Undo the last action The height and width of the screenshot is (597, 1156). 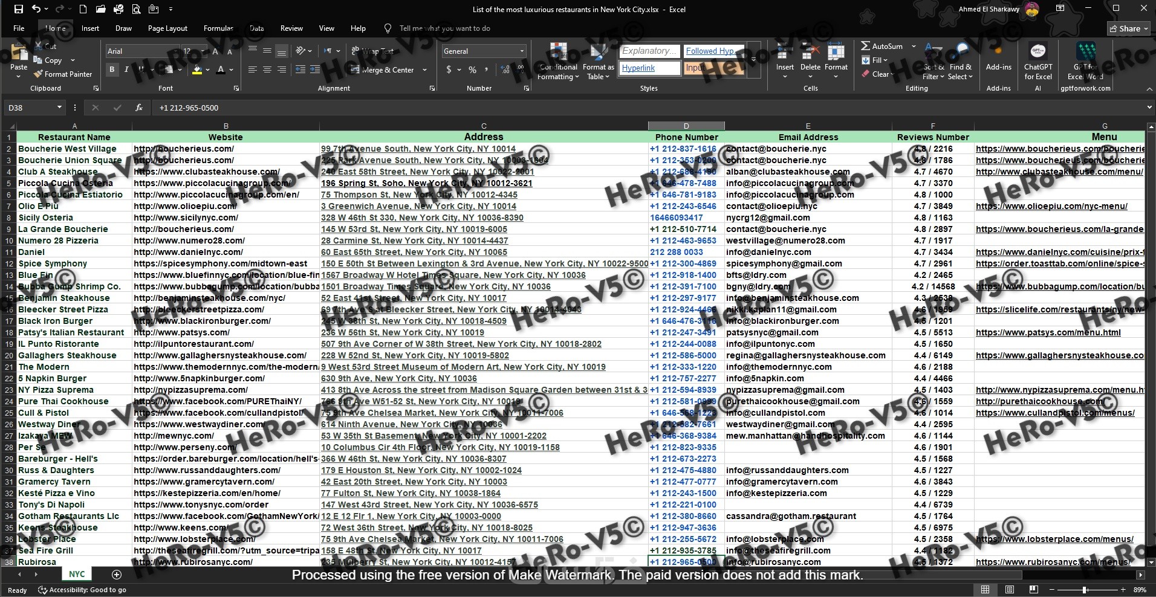36,9
